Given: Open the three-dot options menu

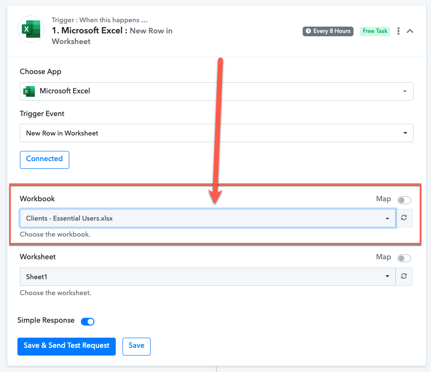Looking at the screenshot, I should point(398,31).
